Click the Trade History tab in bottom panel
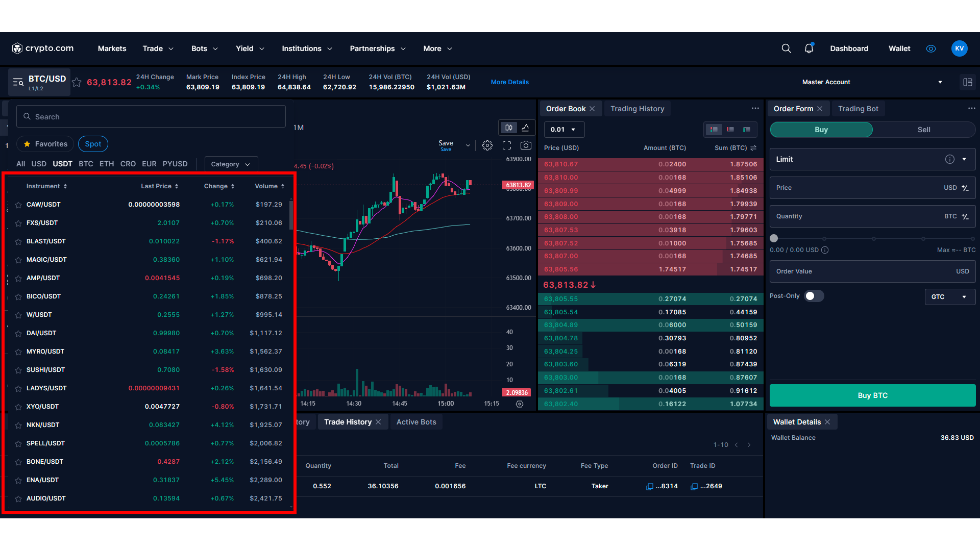This screenshot has width=980, height=551. coord(347,422)
